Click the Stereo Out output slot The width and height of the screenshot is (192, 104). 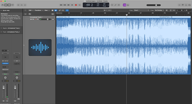click(x=5, y=70)
